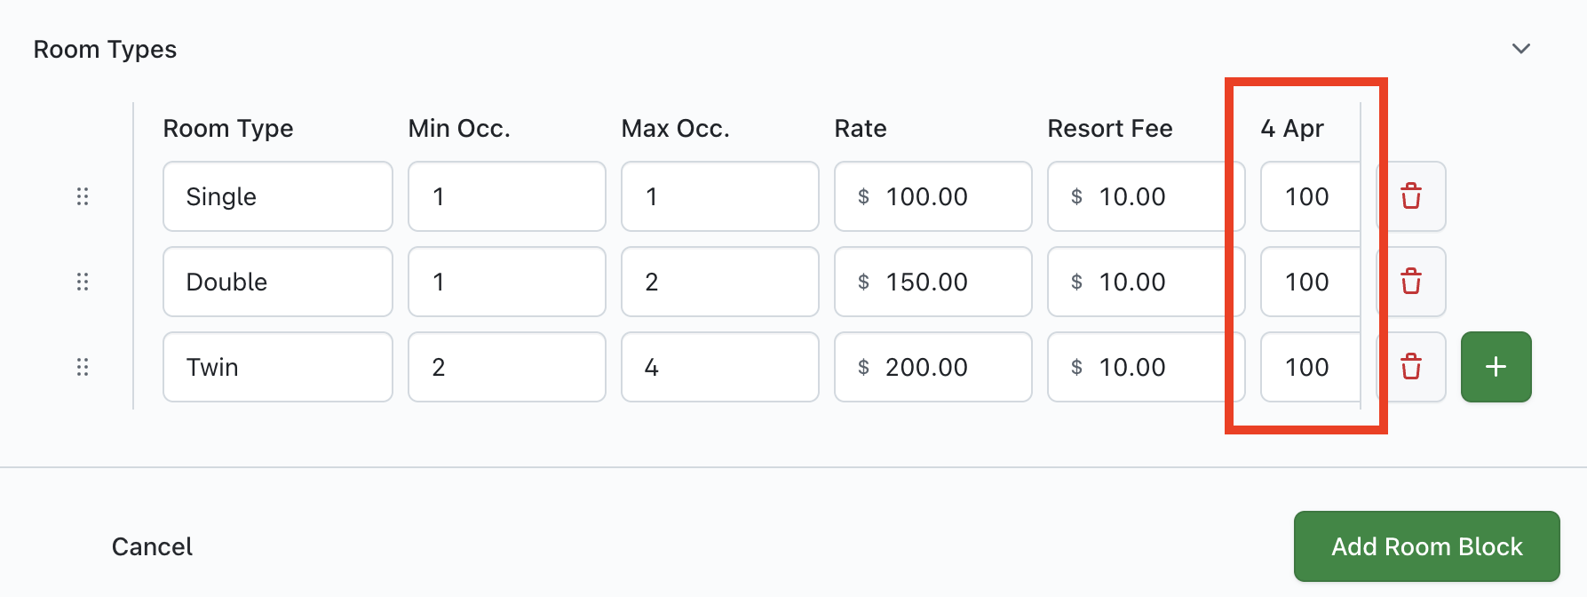Grab the drag handle for Twin row
Viewport: 1587px width, 597px height.
point(83,367)
